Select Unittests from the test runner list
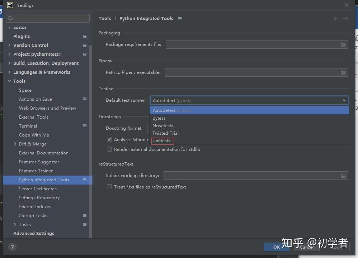This screenshot has width=358, height=258. coord(249,141)
